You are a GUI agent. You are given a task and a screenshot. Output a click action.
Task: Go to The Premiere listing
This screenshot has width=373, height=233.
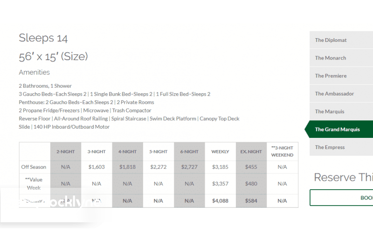pos(331,76)
